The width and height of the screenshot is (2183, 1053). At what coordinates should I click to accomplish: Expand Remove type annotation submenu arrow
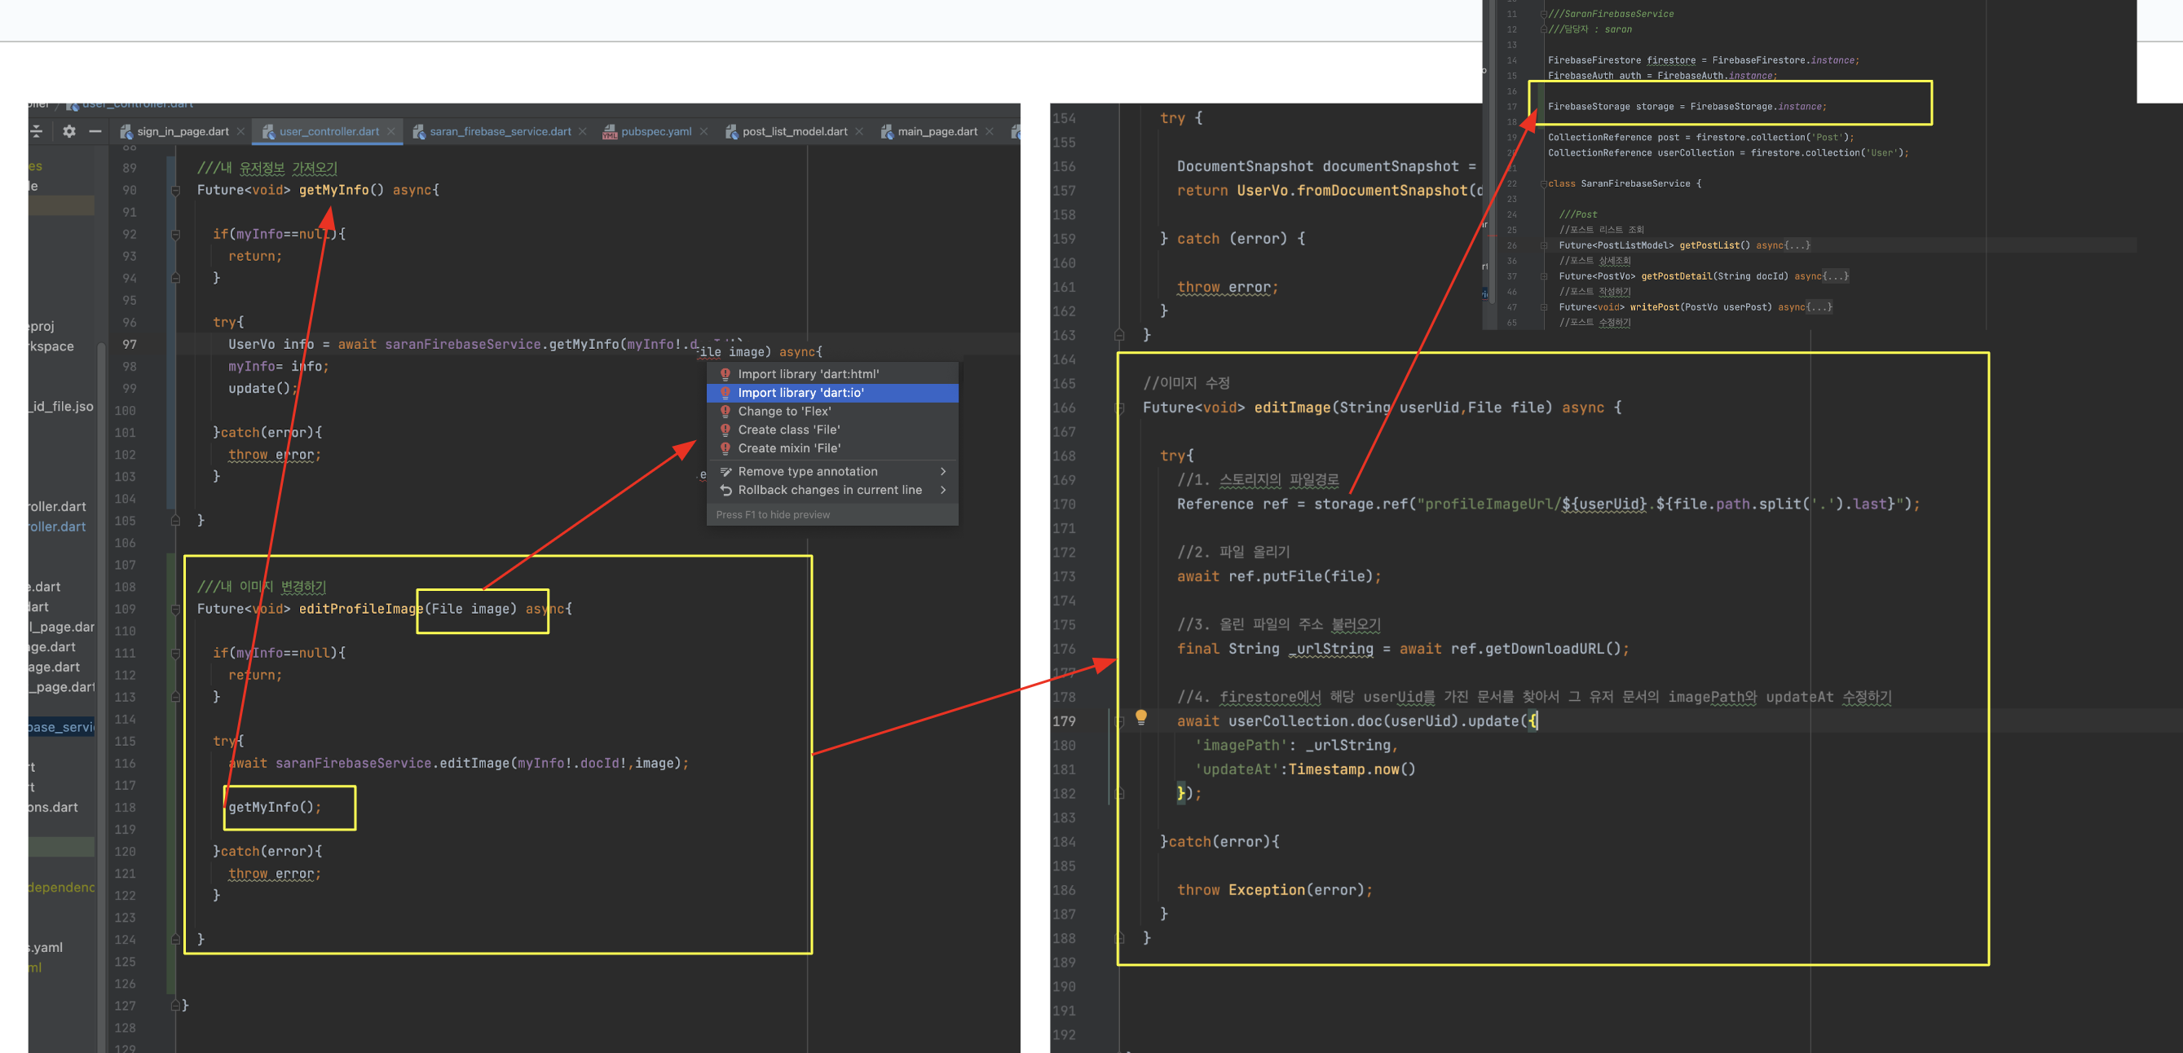point(942,472)
